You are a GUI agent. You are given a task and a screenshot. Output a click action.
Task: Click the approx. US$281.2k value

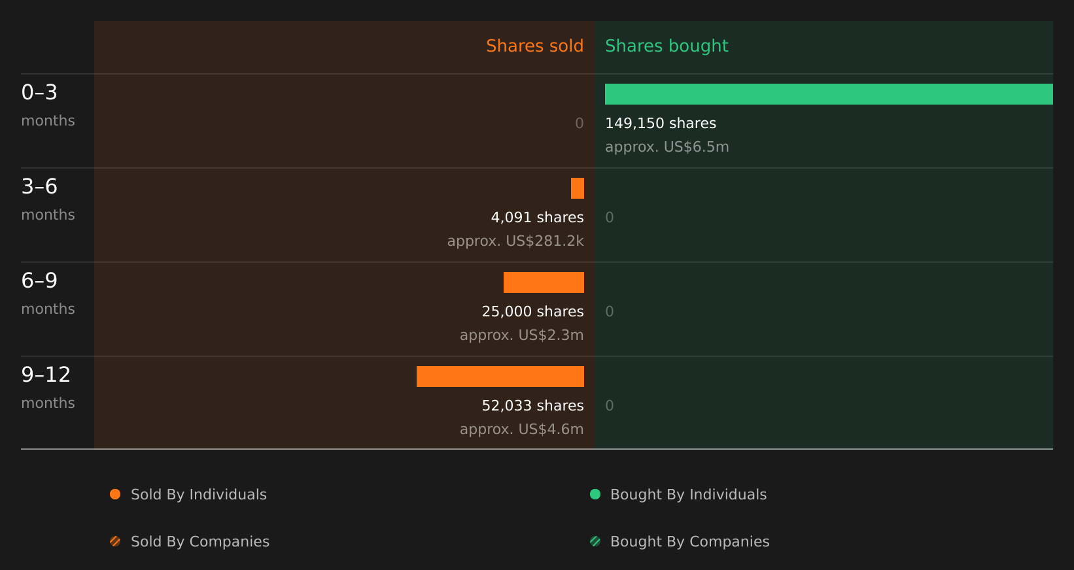[515, 241]
